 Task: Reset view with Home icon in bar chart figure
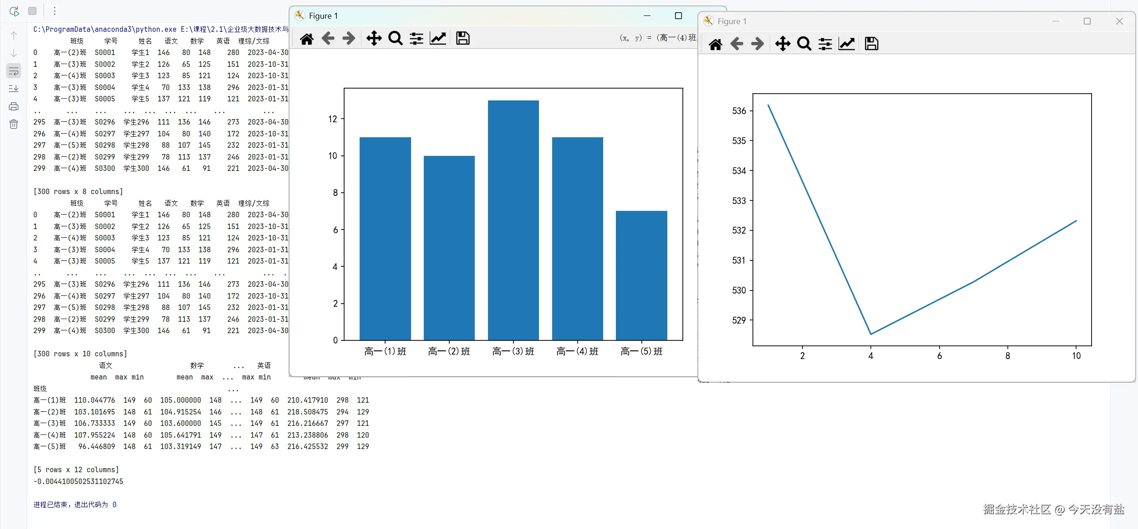pos(307,39)
